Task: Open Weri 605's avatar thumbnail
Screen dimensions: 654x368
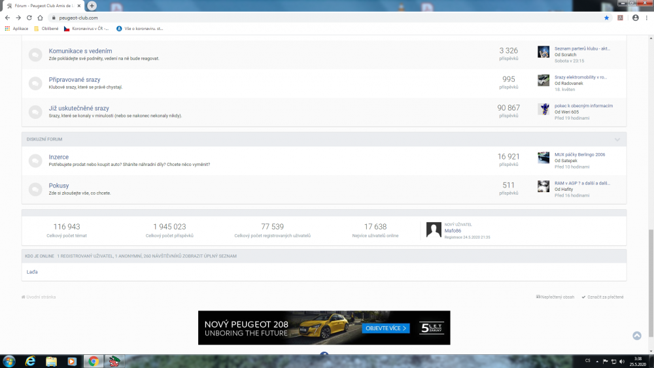Action: 543,109
